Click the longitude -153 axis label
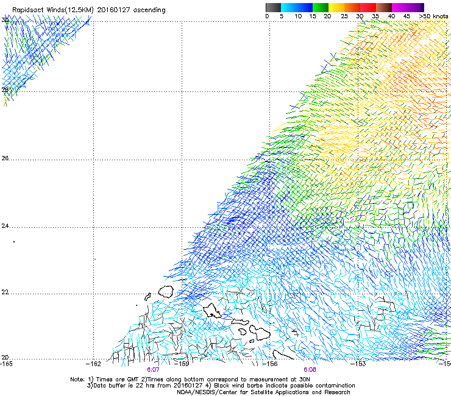The width and height of the screenshot is (451, 396). click(x=358, y=364)
